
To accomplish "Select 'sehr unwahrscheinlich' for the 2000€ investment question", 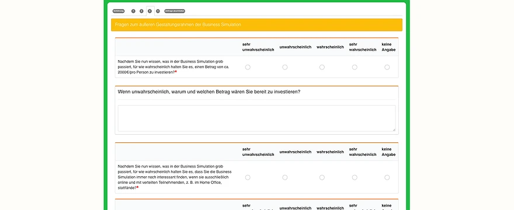I will 248,67.
